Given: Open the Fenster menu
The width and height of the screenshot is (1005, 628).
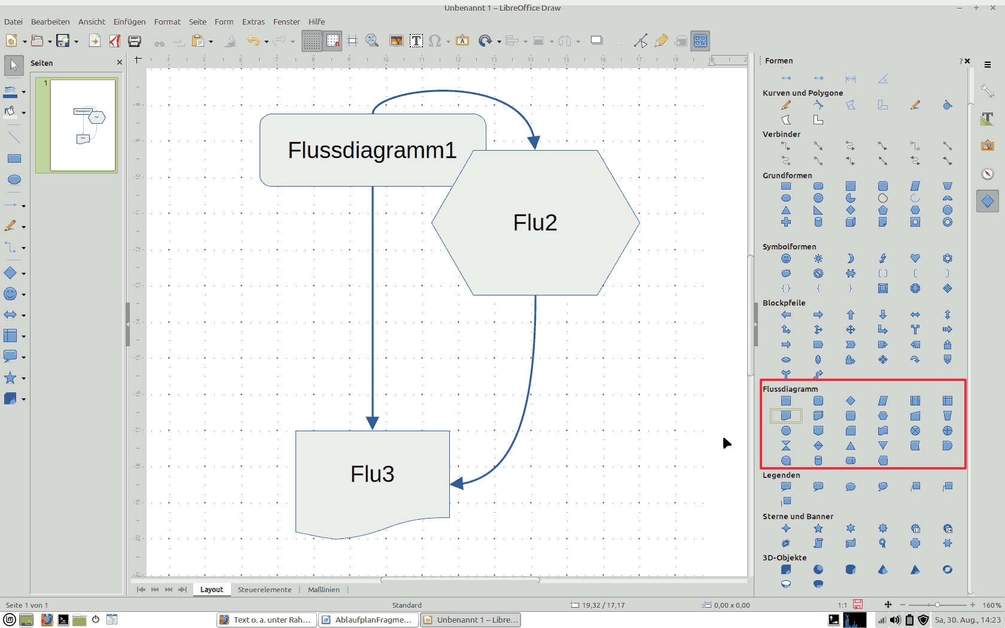Looking at the screenshot, I should point(287,22).
